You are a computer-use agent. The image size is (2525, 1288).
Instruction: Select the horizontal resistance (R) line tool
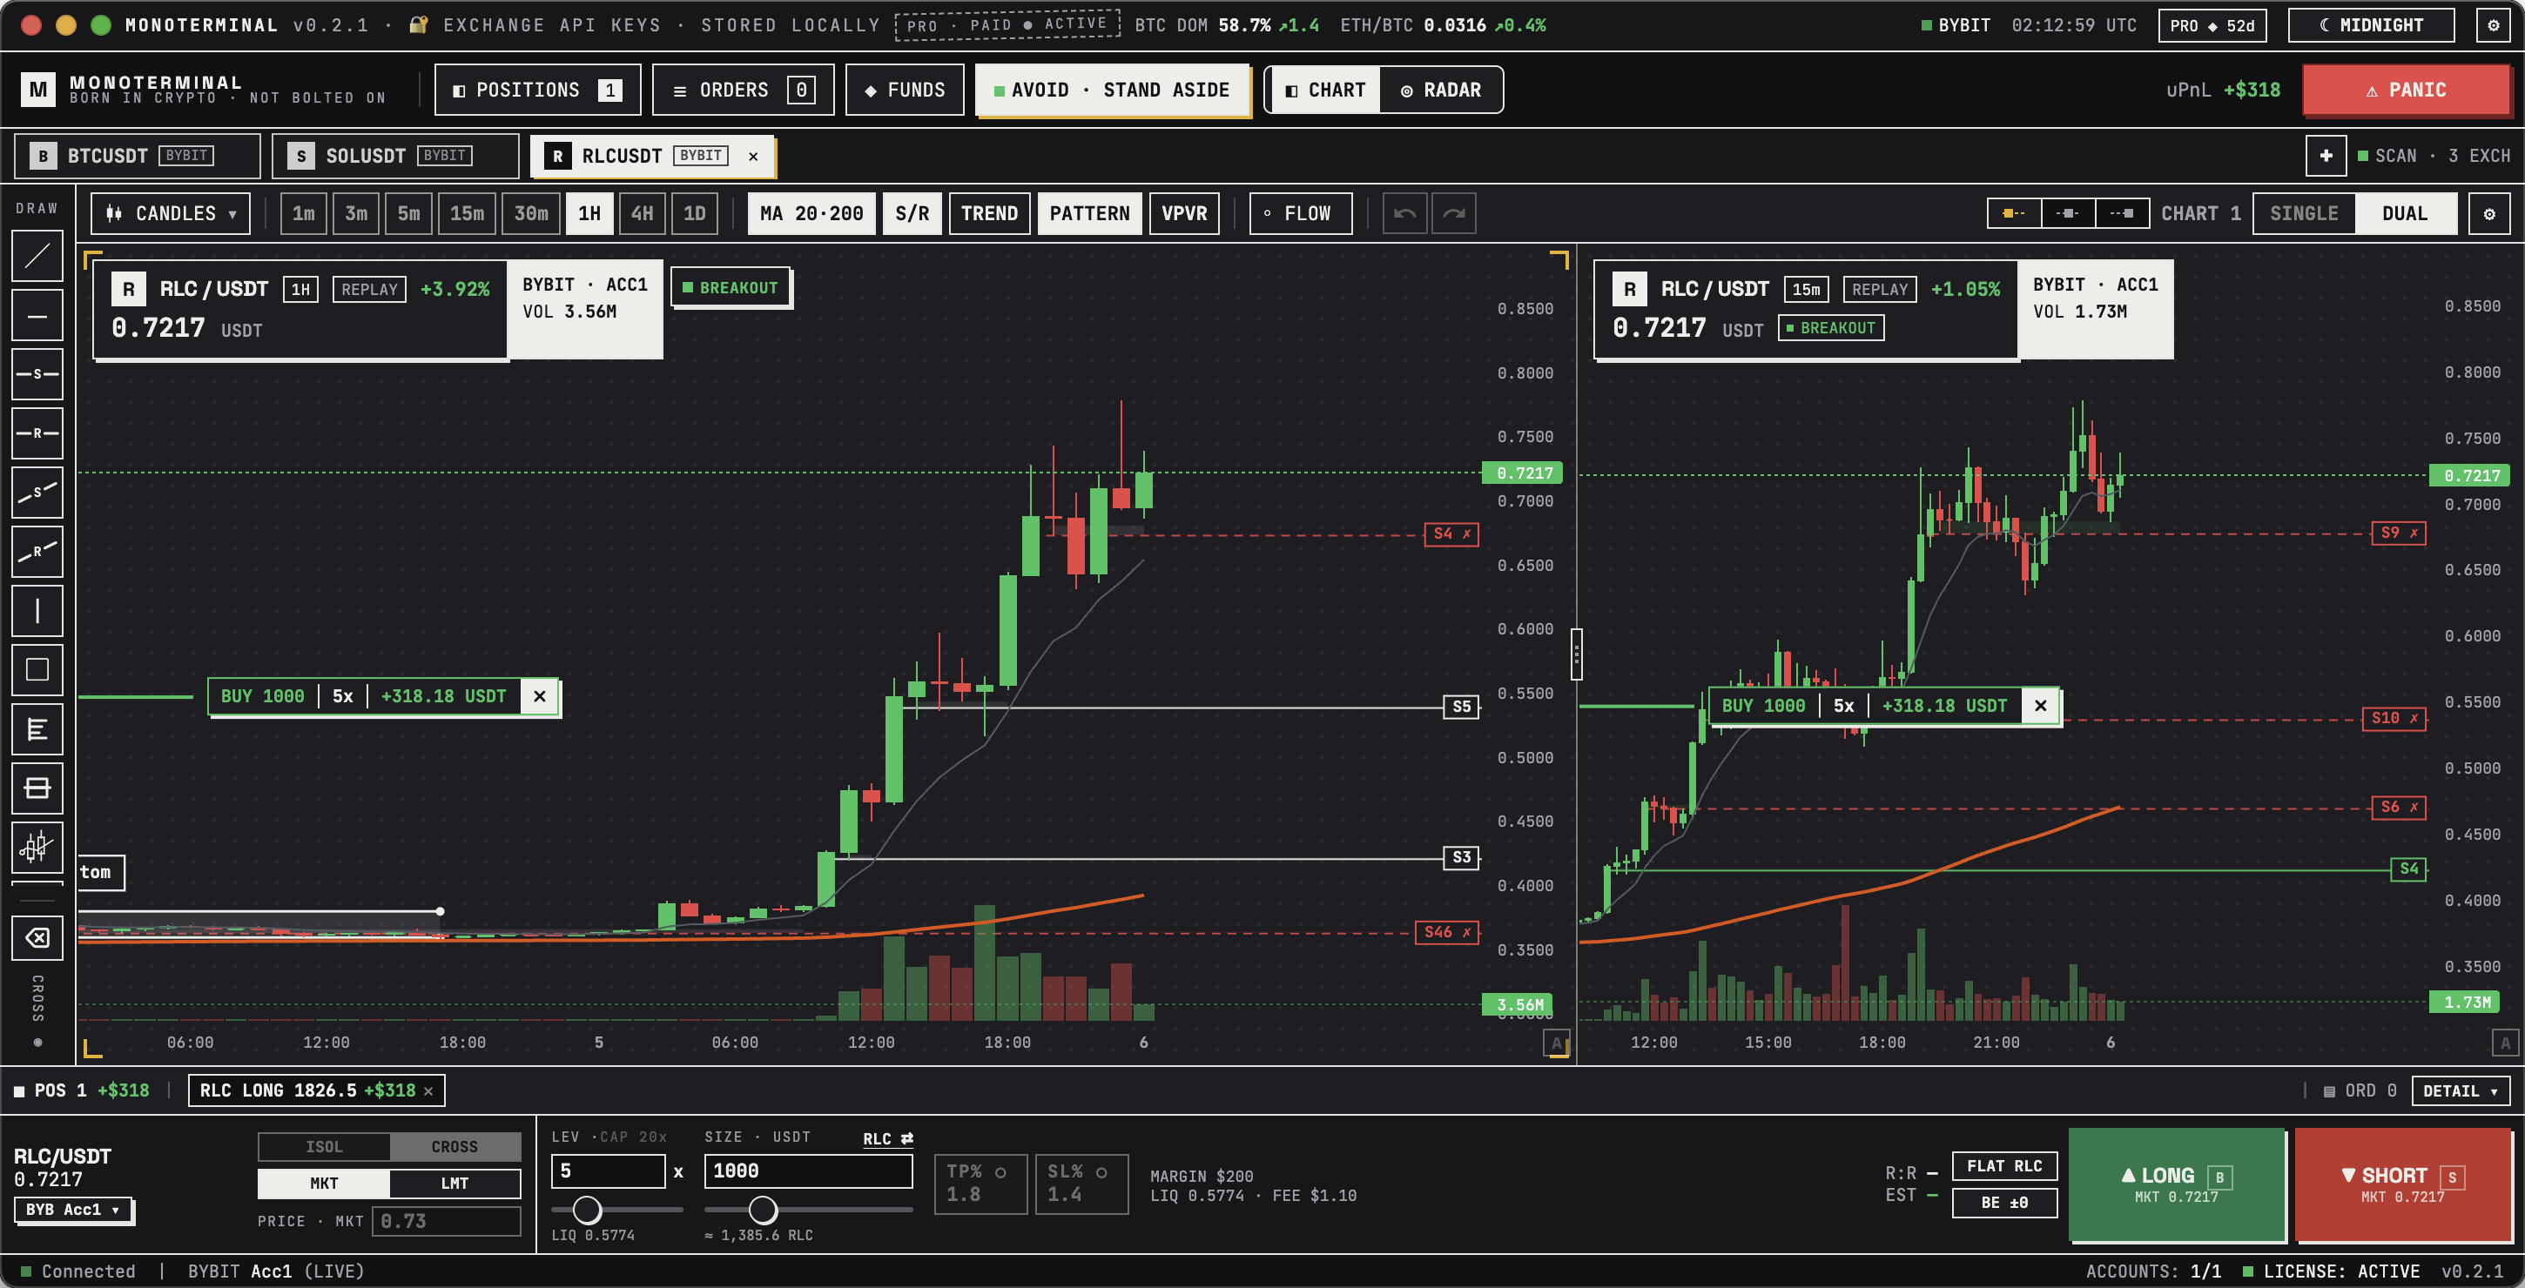pyautogui.click(x=37, y=433)
